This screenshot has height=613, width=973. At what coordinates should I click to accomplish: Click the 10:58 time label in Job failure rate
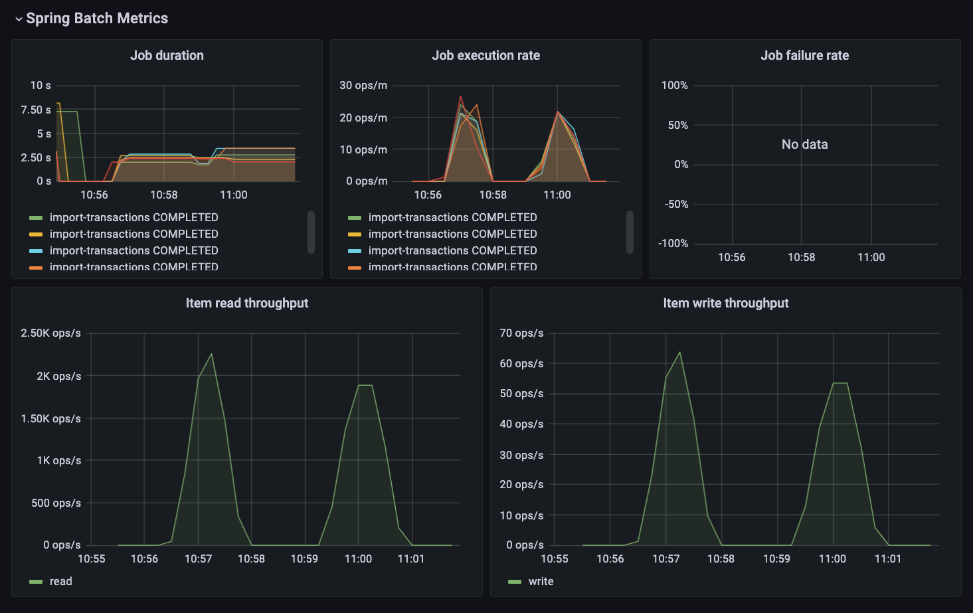coord(801,257)
